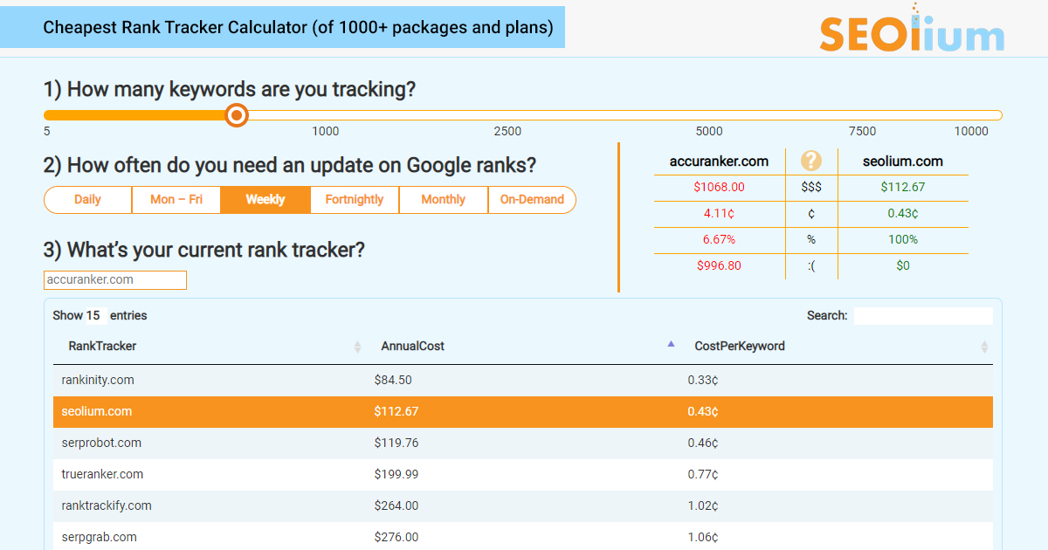Click the 0.77¢ cost per keyword cell
The width and height of the screenshot is (1048, 550).
[703, 475]
